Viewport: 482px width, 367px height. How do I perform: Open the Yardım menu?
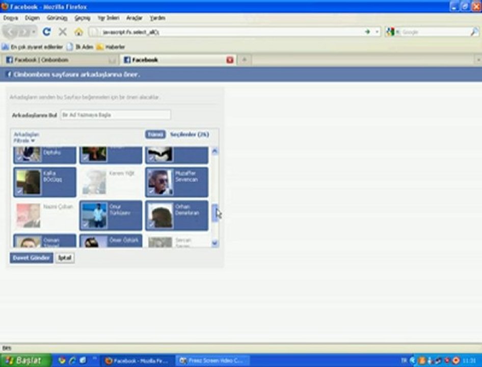click(158, 18)
